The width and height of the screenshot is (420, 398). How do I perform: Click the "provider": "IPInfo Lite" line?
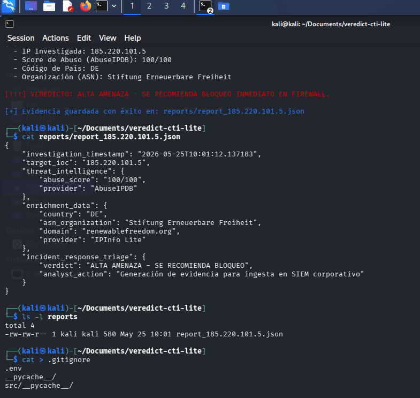point(93,240)
